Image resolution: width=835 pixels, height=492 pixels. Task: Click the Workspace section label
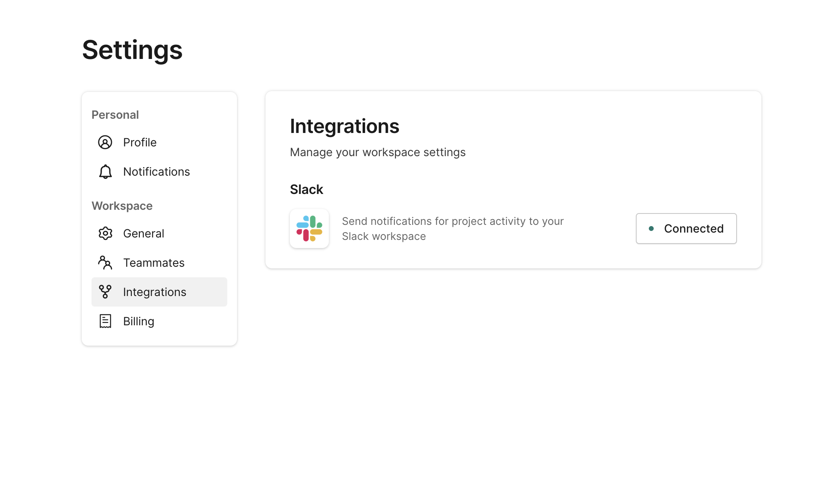click(x=122, y=206)
